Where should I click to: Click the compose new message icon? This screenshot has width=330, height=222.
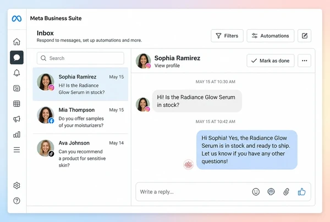(304, 36)
